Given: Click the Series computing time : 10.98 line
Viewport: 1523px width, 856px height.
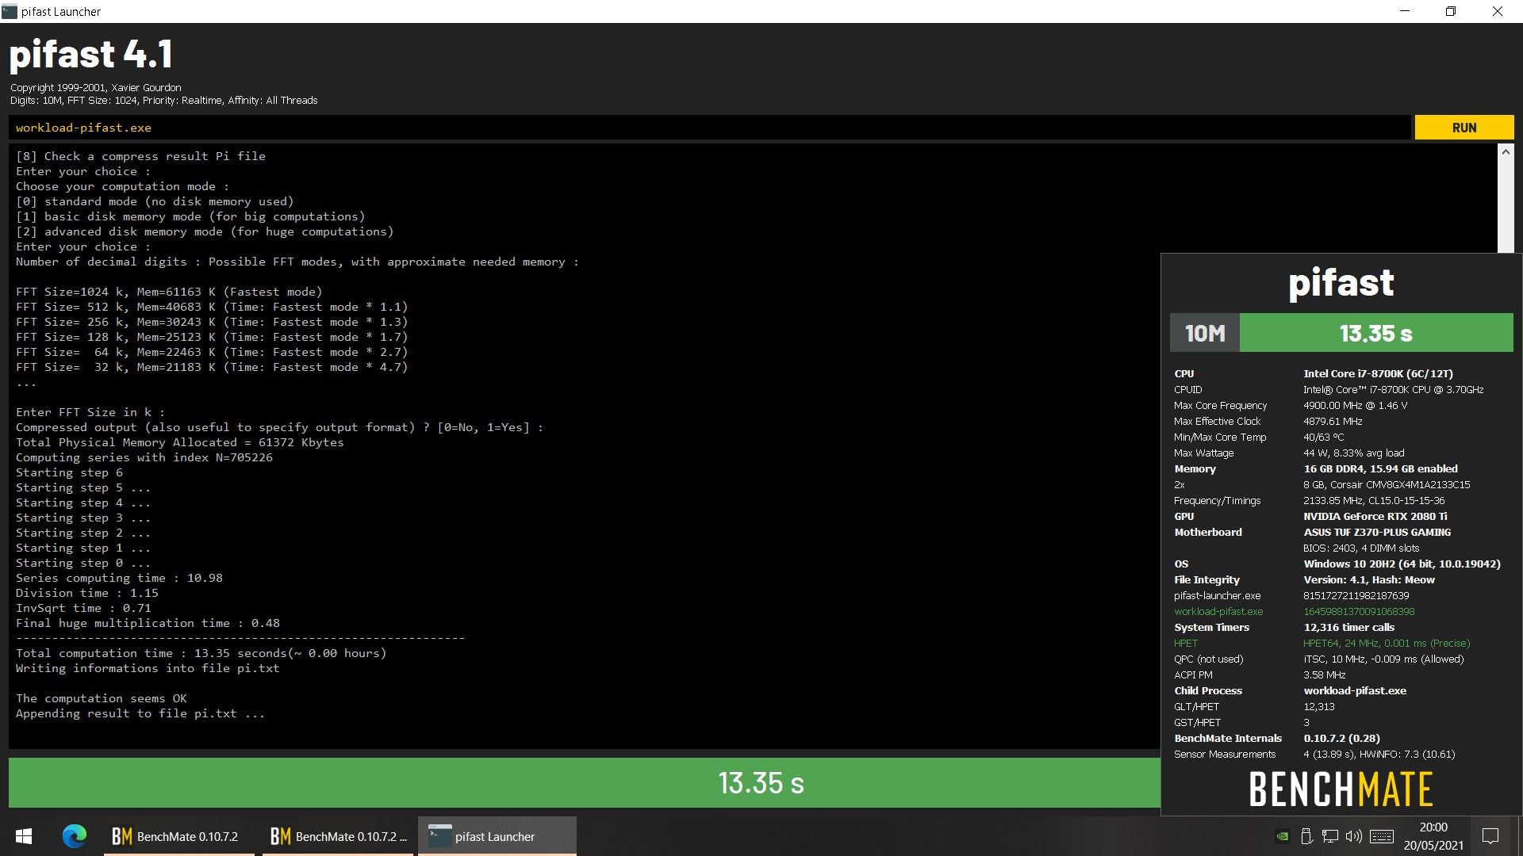Looking at the screenshot, I should 119,578.
